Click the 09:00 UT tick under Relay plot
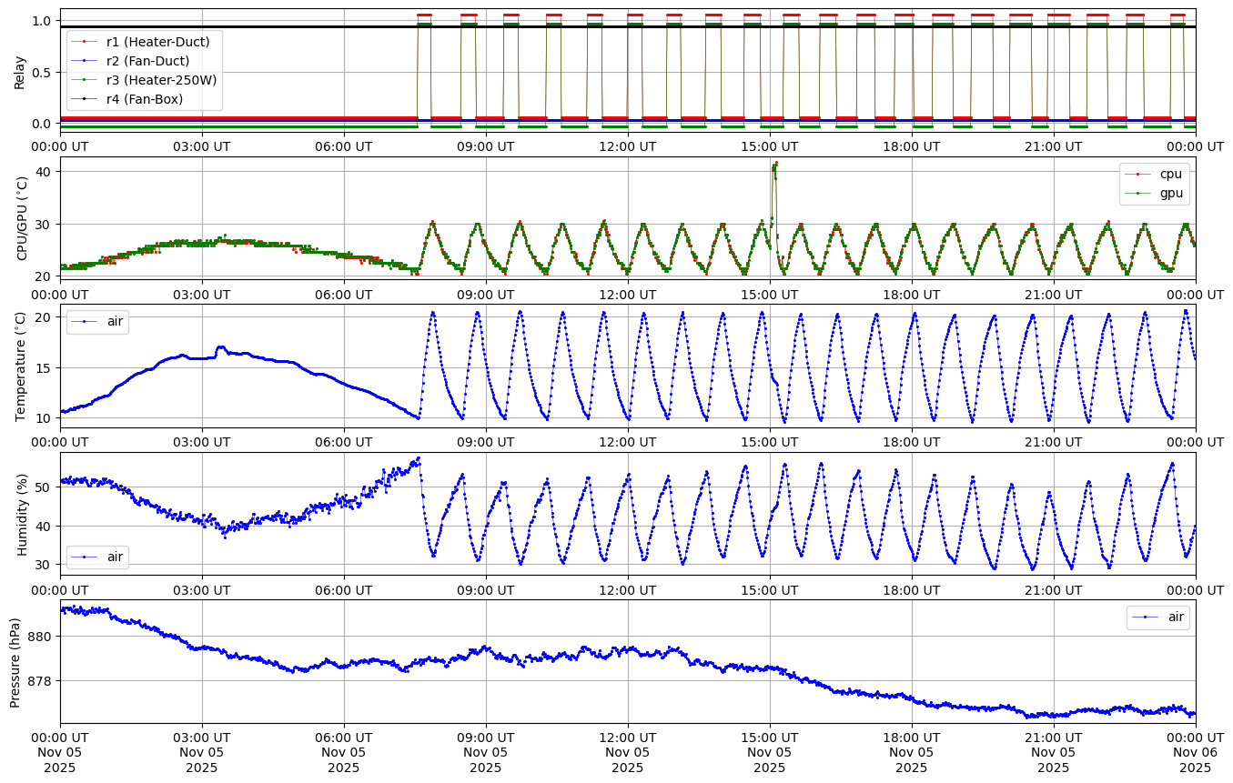The image size is (1233, 783). 485,146
